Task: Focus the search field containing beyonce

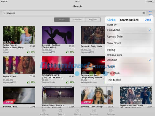Action: [74, 13]
